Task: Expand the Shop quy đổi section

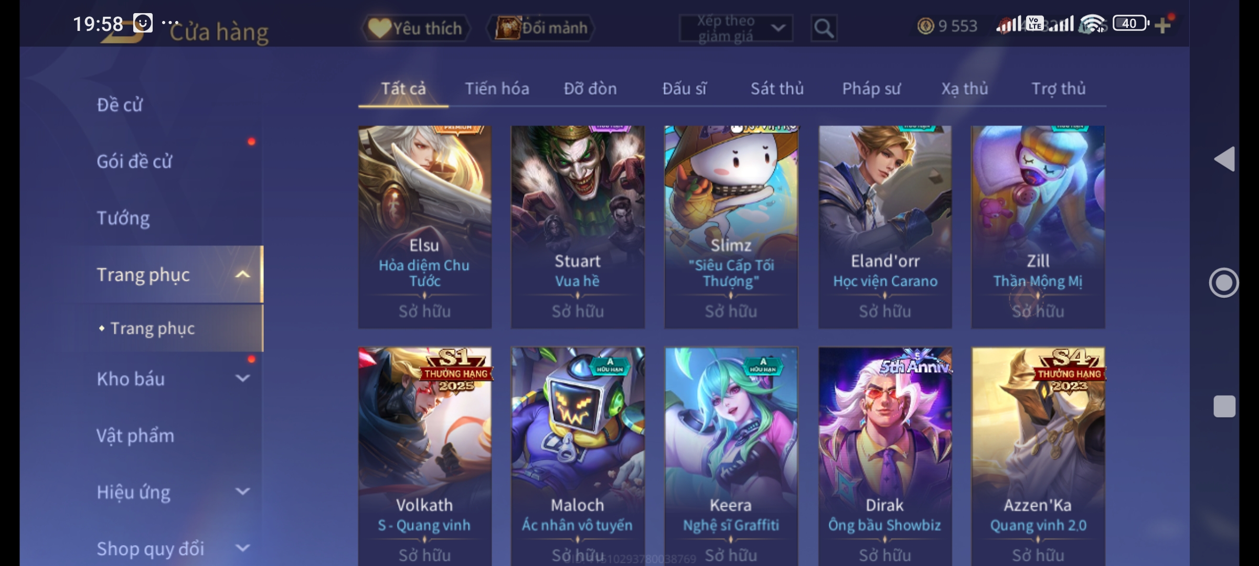Action: [242, 548]
